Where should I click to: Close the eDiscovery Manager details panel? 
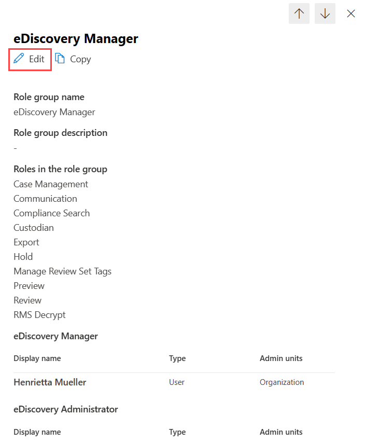coord(351,13)
